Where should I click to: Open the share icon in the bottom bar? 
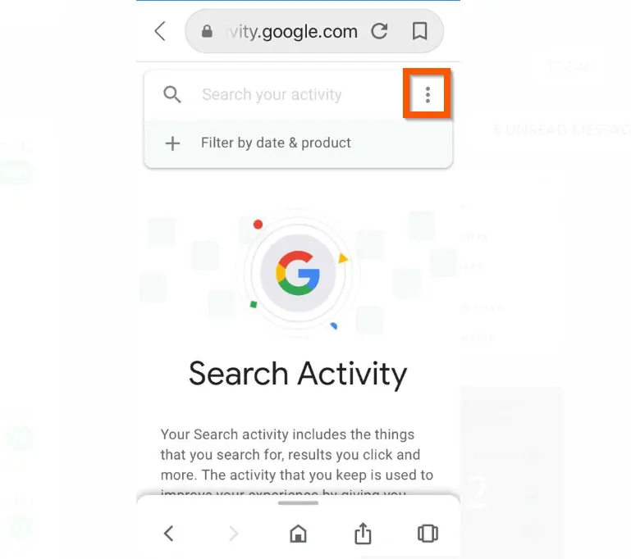coord(363,534)
